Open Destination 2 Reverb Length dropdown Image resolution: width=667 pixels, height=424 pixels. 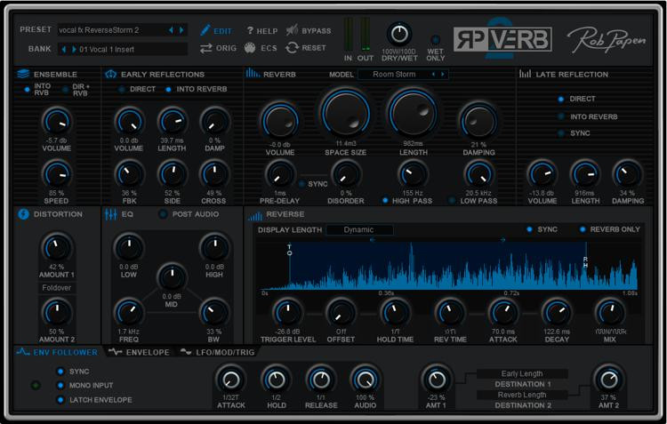[522, 395]
